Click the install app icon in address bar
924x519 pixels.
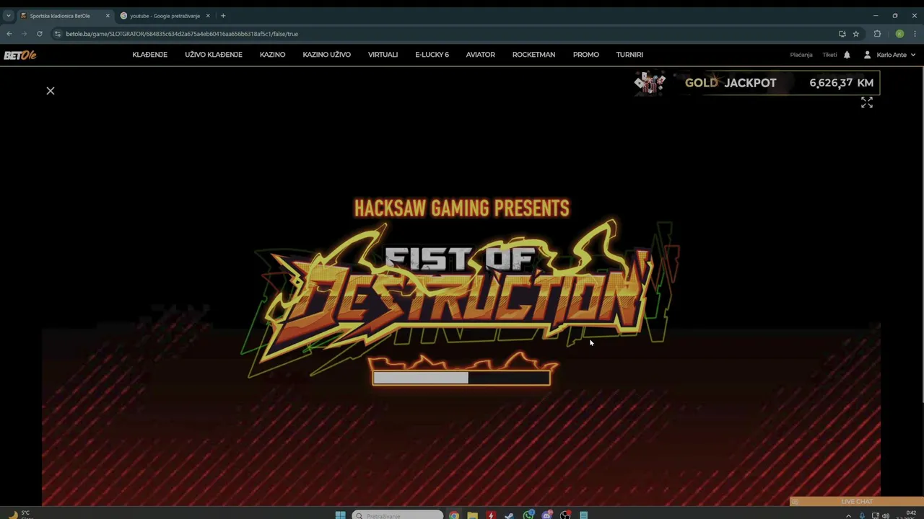pos(842,34)
